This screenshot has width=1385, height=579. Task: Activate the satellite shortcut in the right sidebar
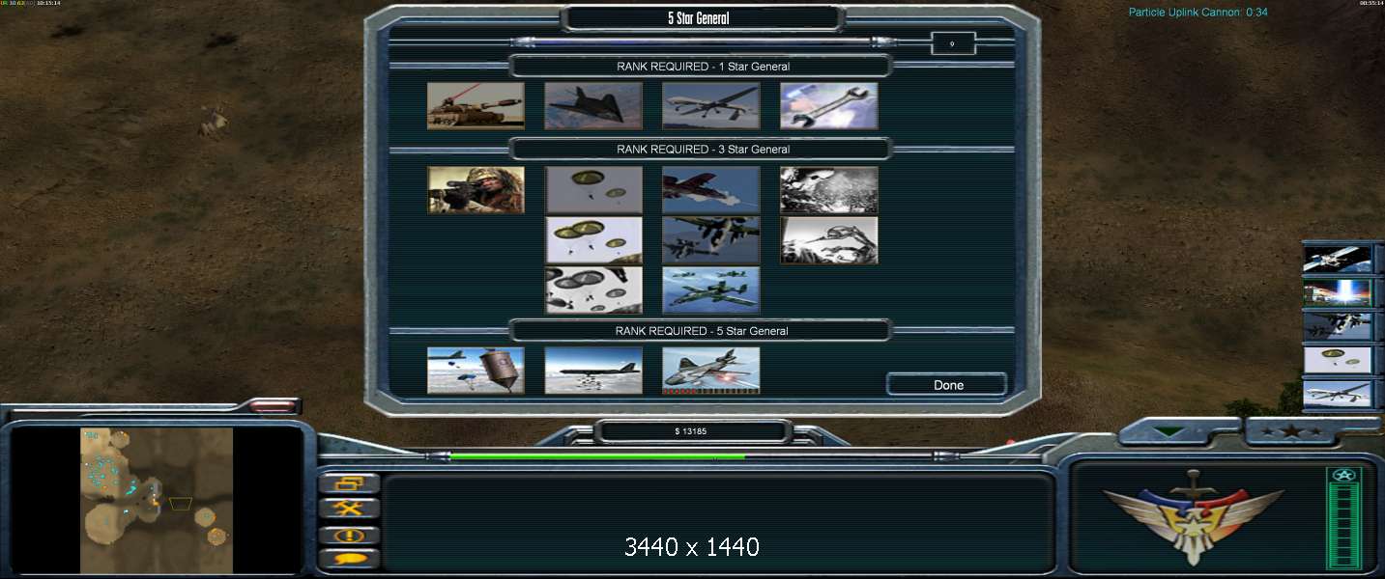point(1338,260)
